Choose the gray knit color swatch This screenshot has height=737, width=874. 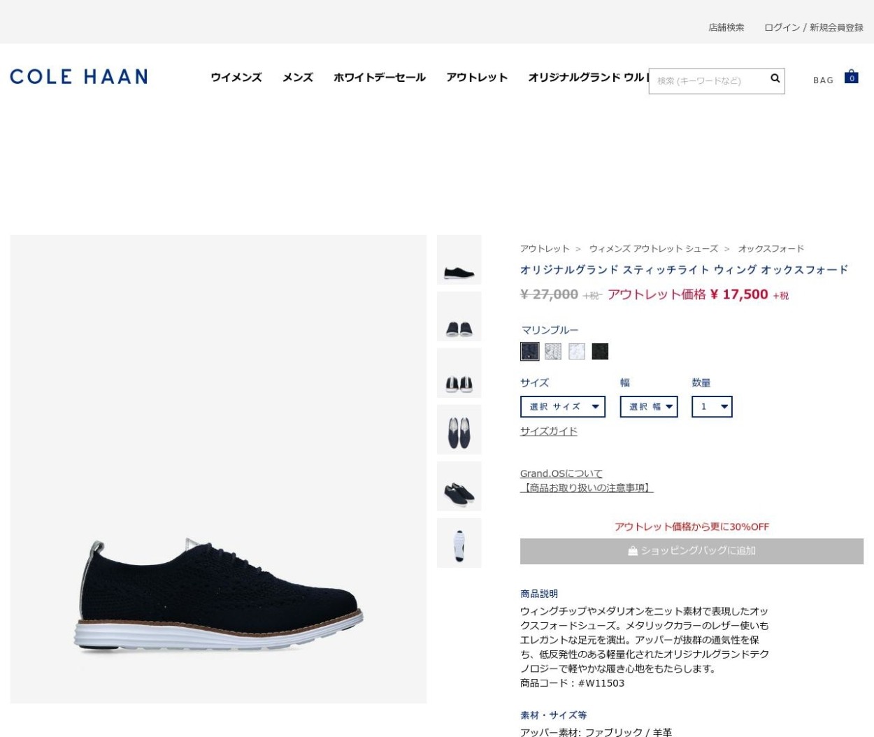coord(553,351)
